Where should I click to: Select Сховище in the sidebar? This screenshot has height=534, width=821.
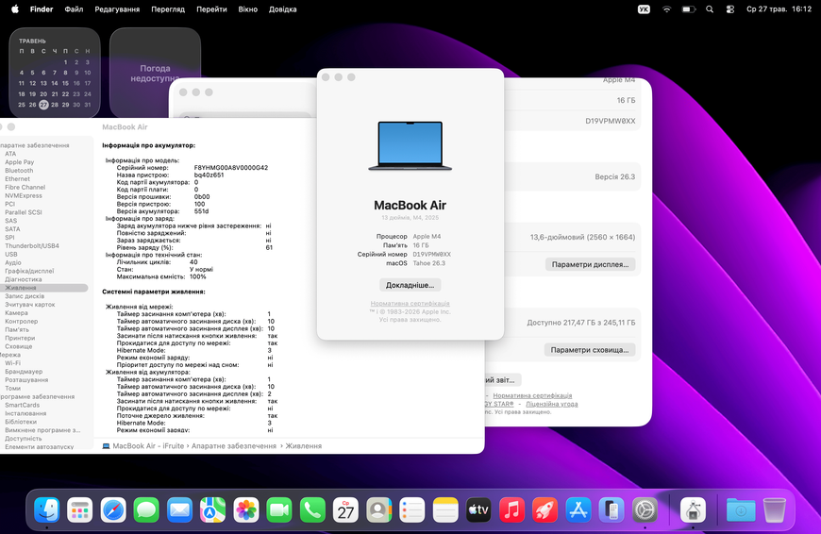[x=19, y=346]
